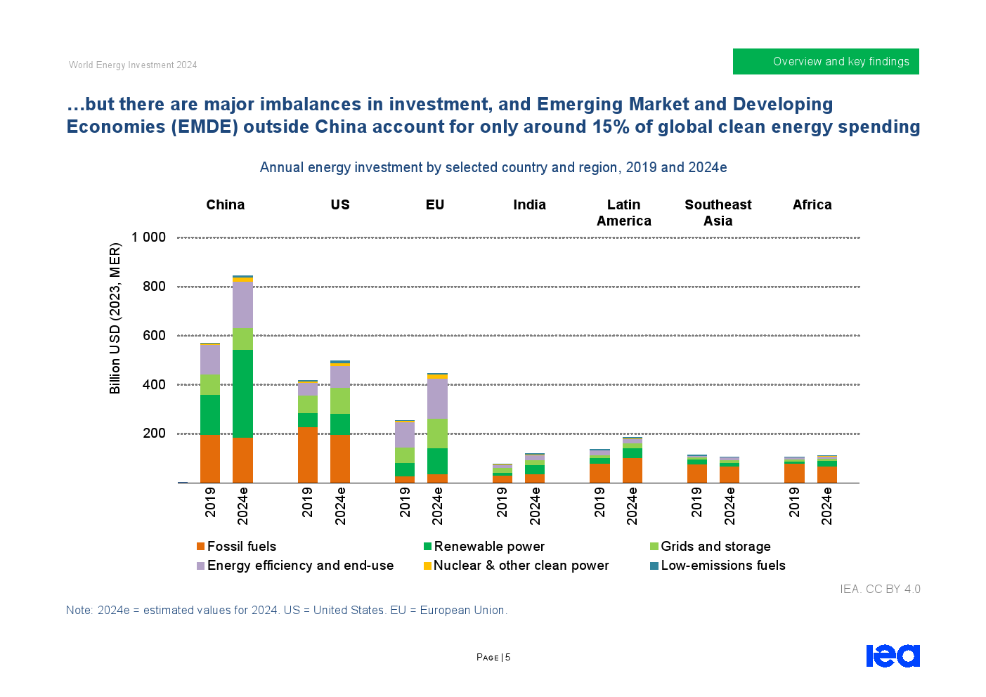The height and width of the screenshot is (697, 986).
Task: Click the green Renewable power legend square
Action: coord(427,546)
